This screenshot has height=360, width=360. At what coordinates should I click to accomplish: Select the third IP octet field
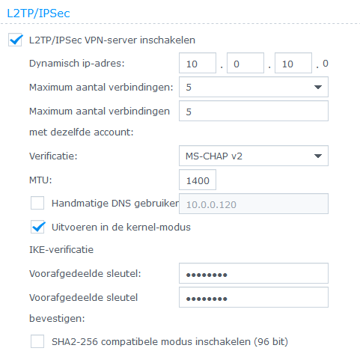point(293,63)
